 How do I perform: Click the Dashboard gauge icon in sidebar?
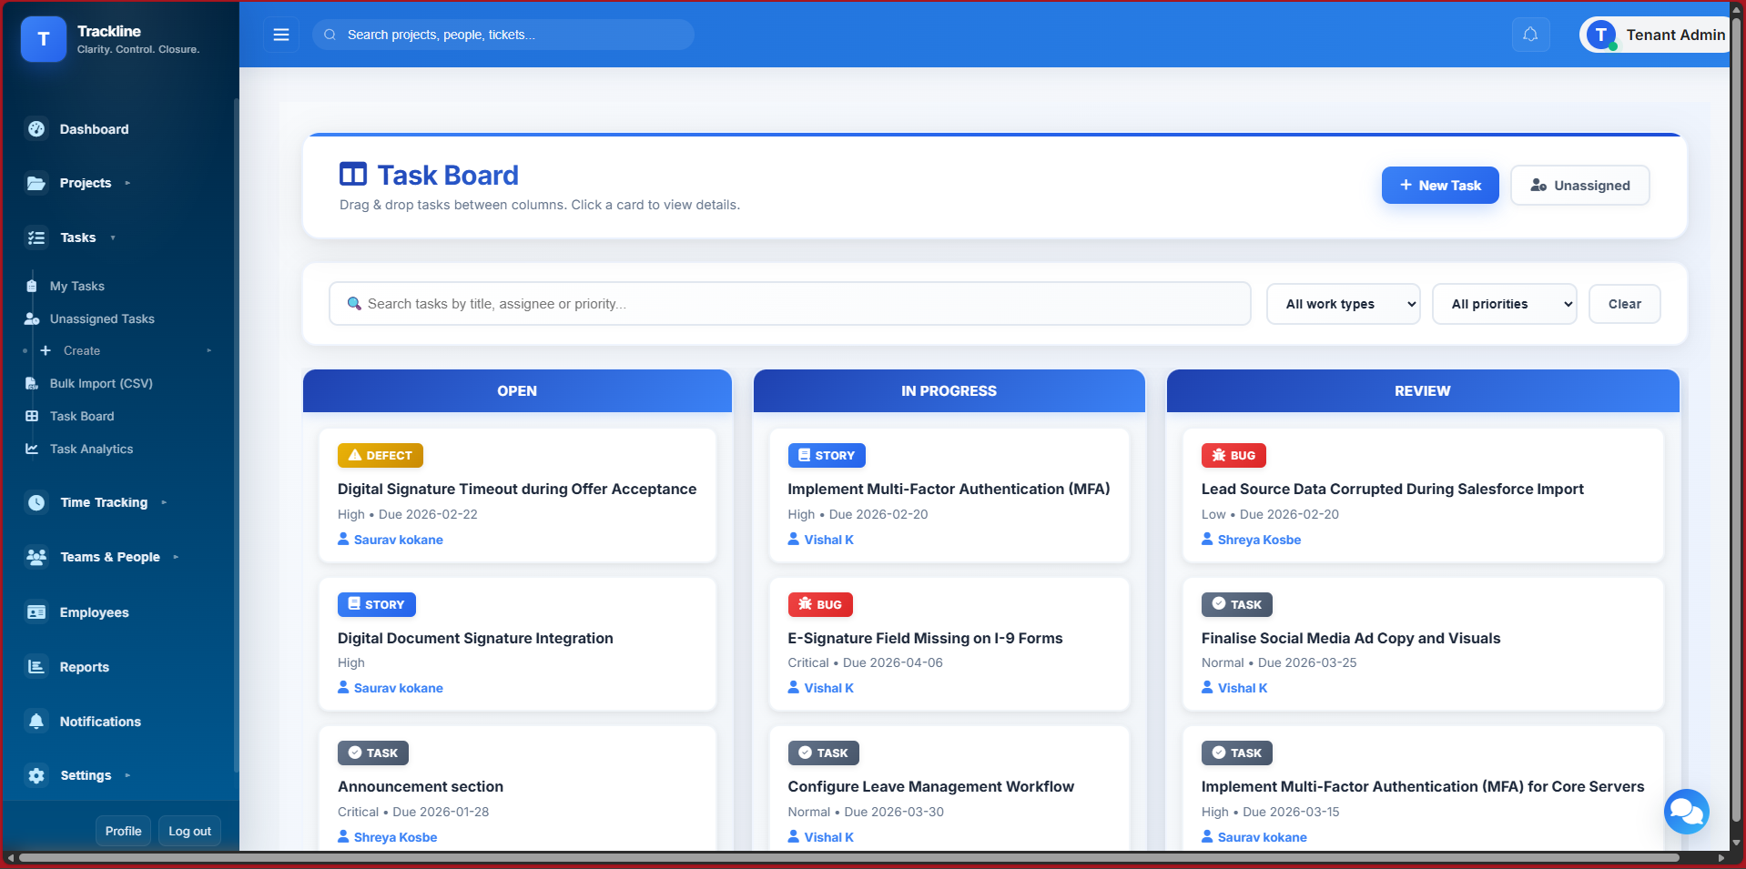click(36, 129)
